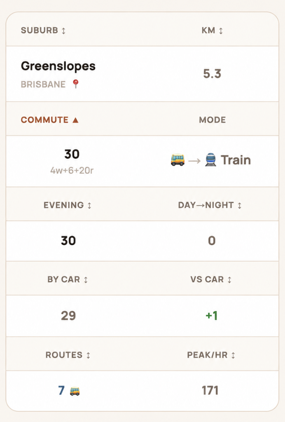Open the Greenslopes suburb name

pyautogui.click(x=58, y=66)
